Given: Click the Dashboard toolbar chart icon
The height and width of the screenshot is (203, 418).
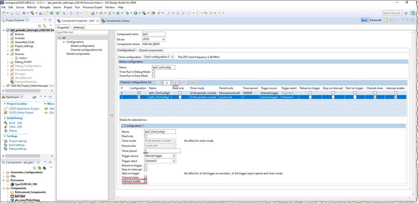Looking at the screenshot, I should click(34, 97).
